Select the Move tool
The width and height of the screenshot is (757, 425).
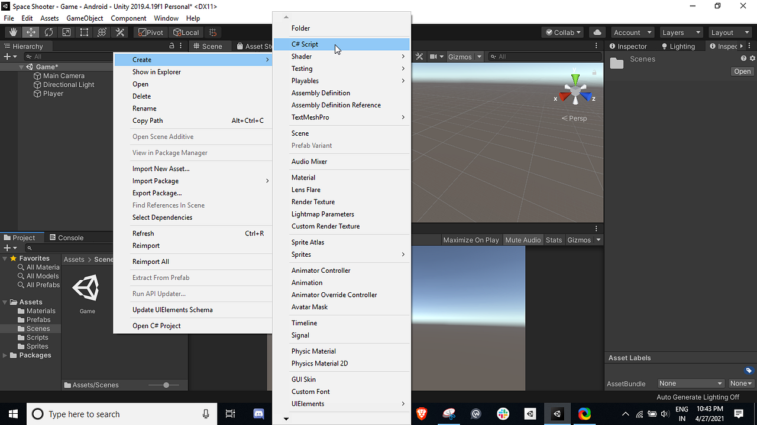pos(31,32)
